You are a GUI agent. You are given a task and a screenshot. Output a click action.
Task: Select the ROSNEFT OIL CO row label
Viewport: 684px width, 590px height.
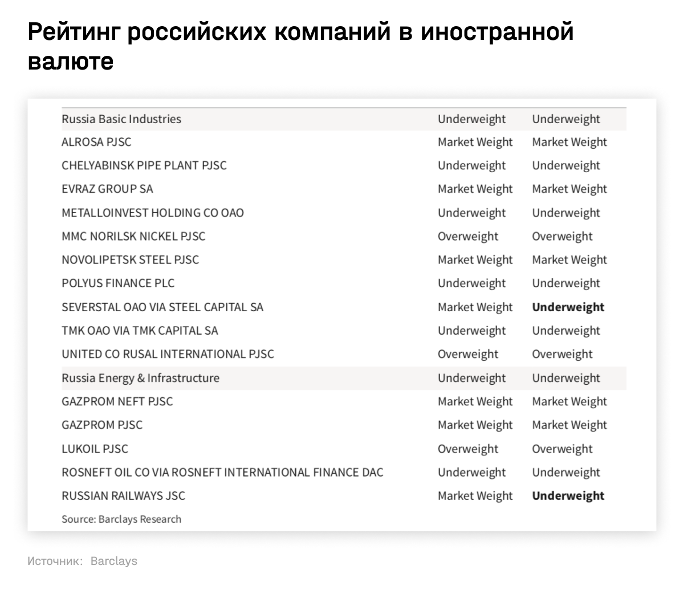pyautogui.click(x=222, y=472)
